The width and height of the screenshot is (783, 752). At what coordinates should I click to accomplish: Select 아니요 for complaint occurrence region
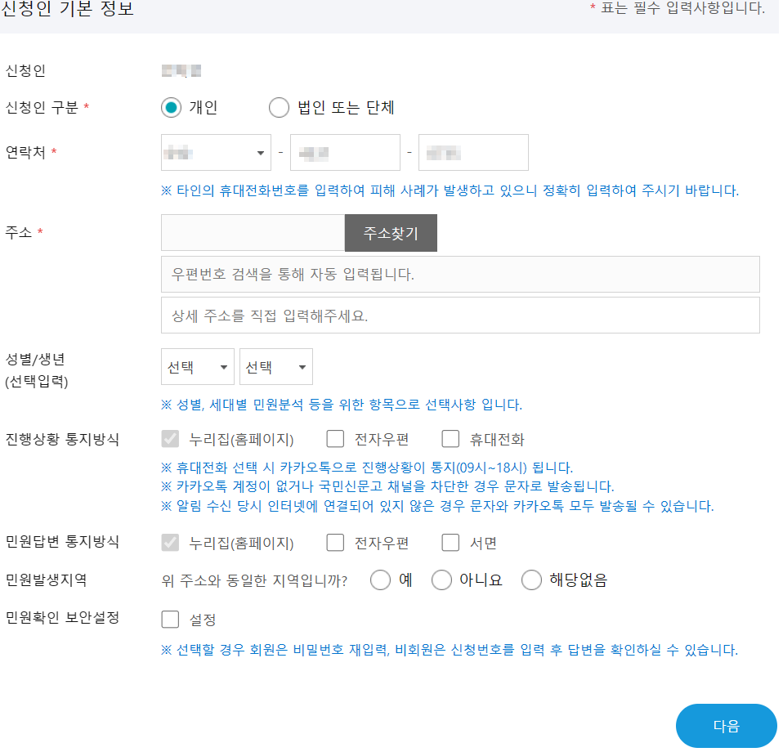tap(442, 580)
